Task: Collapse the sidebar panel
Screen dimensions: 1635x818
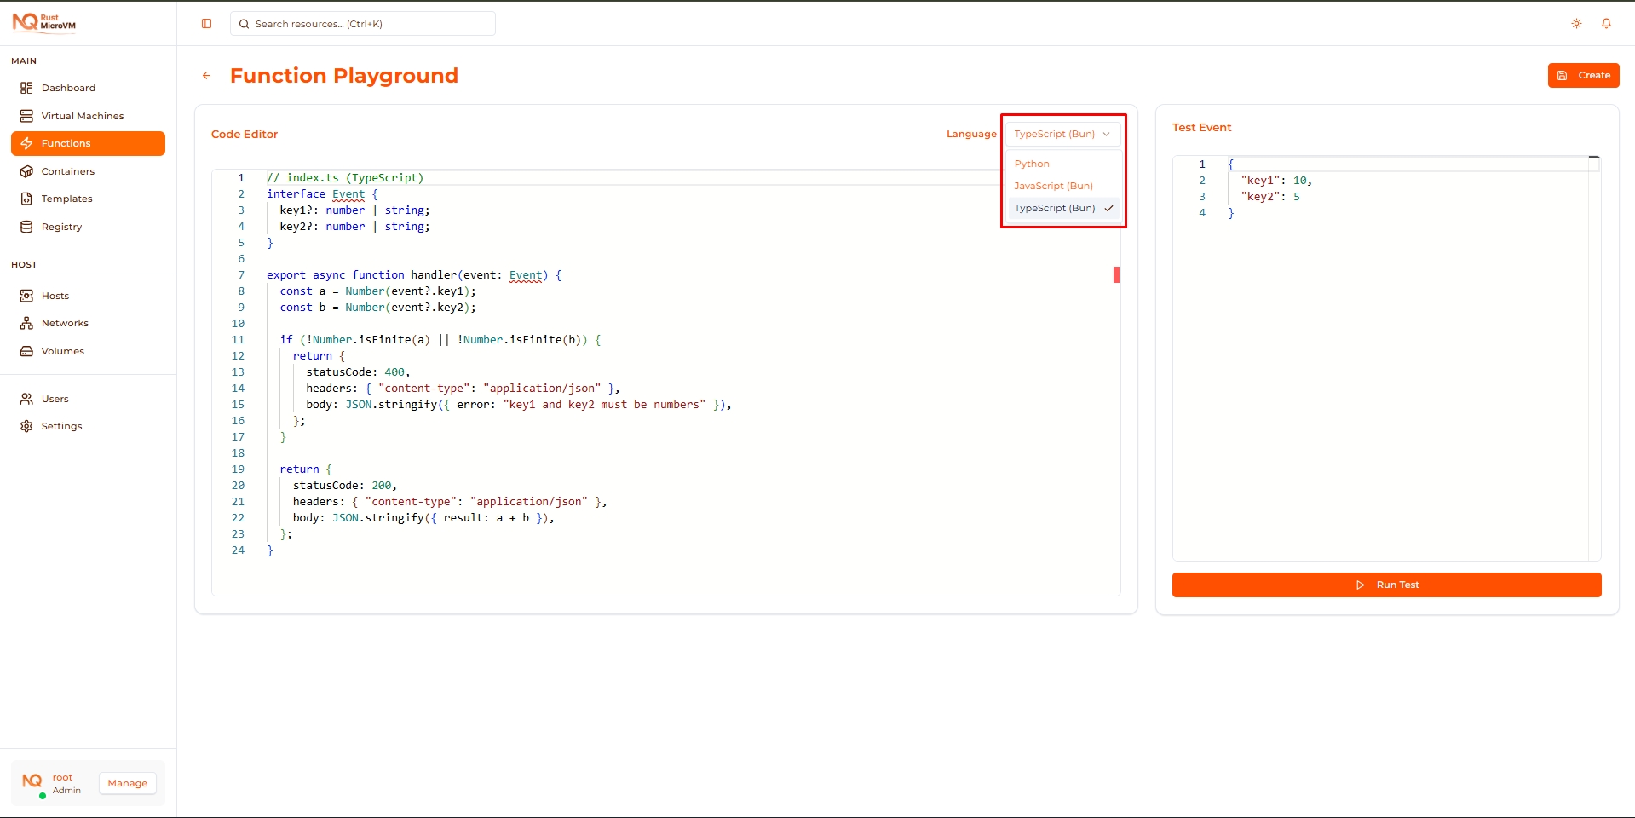Action: (x=206, y=23)
